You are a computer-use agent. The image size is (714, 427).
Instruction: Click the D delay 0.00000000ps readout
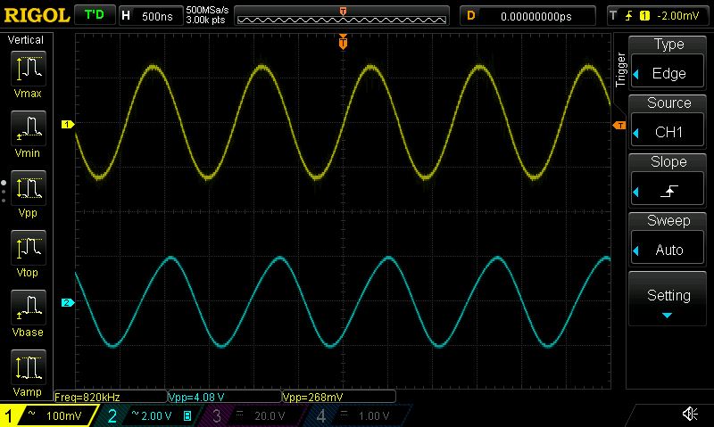click(527, 16)
